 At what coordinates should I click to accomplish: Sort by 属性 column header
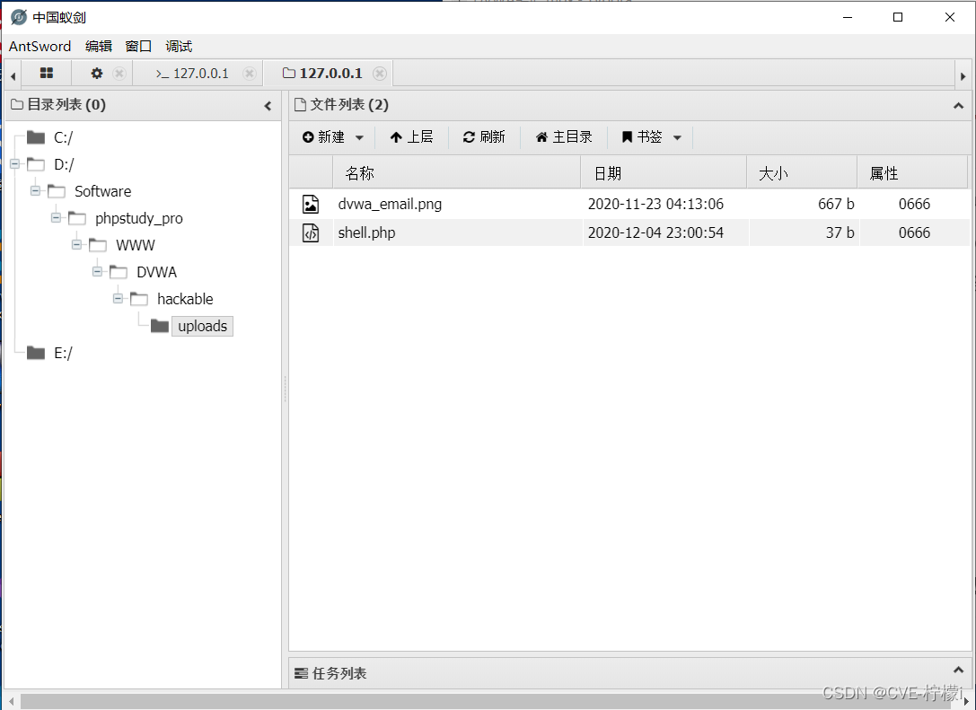click(x=912, y=172)
